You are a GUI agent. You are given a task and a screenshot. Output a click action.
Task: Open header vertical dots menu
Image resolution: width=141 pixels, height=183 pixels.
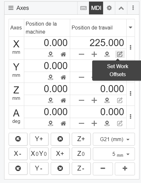point(133,8)
